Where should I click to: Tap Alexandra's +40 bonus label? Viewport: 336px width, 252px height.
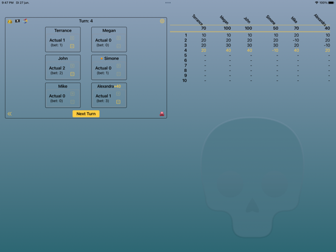(x=117, y=86)
